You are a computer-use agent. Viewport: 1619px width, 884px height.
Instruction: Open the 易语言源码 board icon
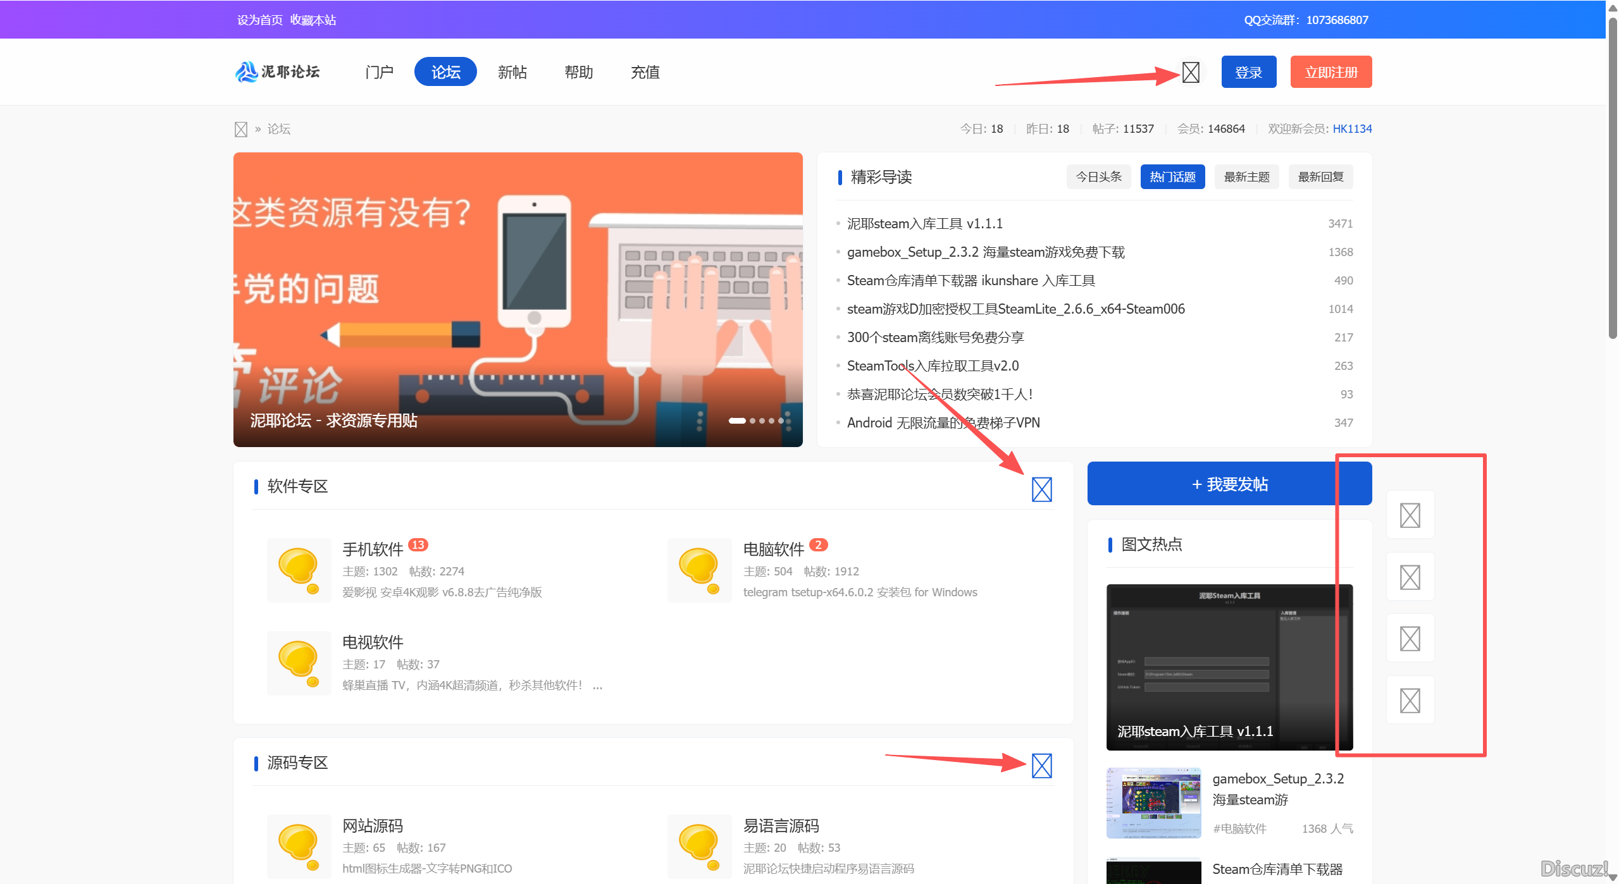[698, 846]
